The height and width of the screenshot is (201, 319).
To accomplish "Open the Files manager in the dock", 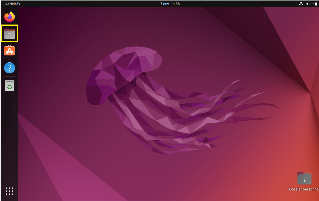I will point(10,34).
